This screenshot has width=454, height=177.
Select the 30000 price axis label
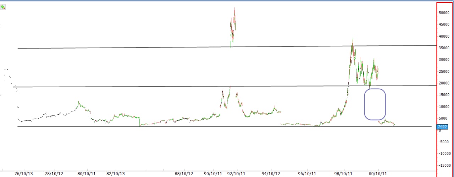click(x=444, y=60)
